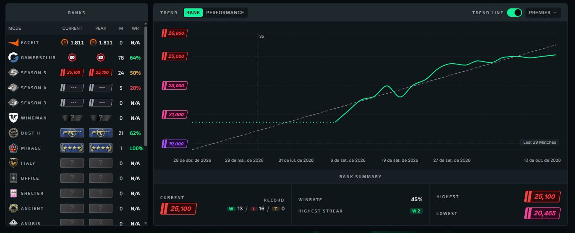The image size is (575, 233).
Task: Select the Wingman mode icon
Action: point(13,118)
